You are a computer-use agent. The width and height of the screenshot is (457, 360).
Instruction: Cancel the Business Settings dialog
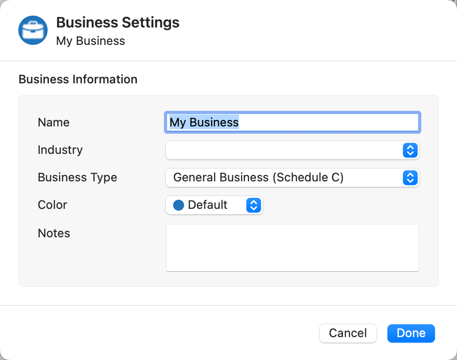pos(348,333)
